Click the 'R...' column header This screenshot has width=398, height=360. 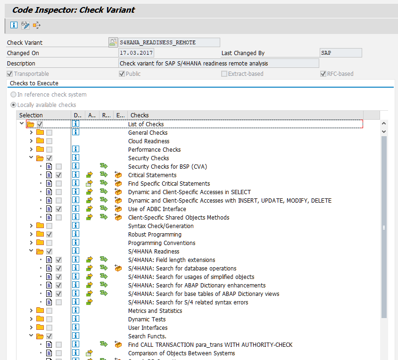(x=107, y=115)
